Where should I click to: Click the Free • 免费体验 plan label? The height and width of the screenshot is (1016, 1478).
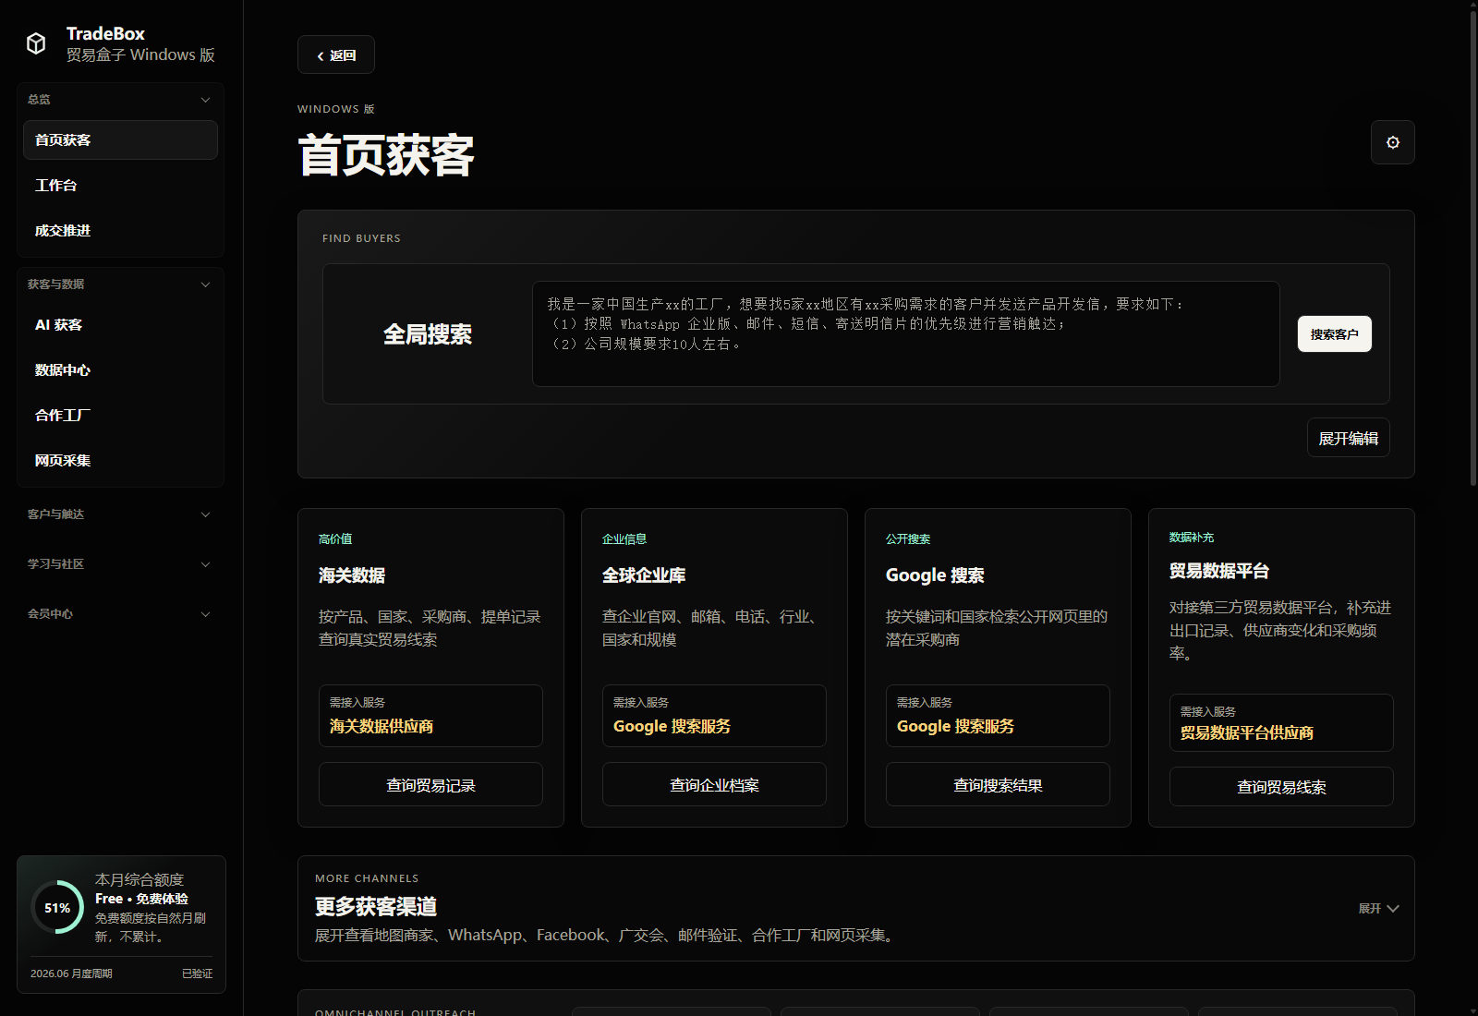(141, 899)
